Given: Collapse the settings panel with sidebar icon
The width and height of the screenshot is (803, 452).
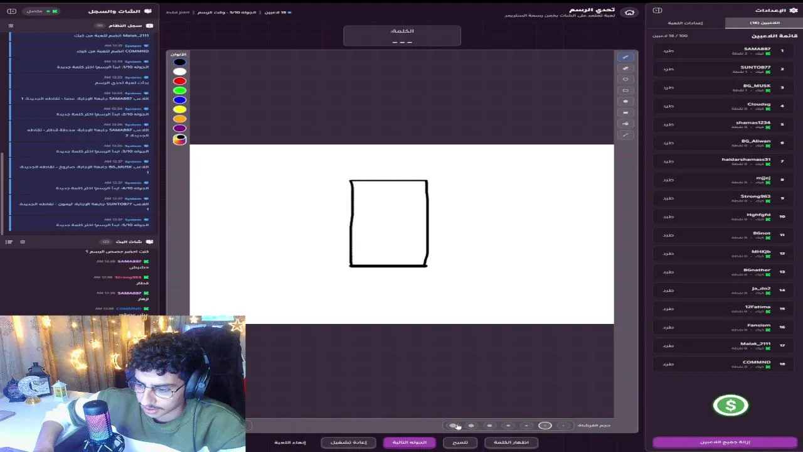Looking at the screenshot, I should (x=657, y=10).
